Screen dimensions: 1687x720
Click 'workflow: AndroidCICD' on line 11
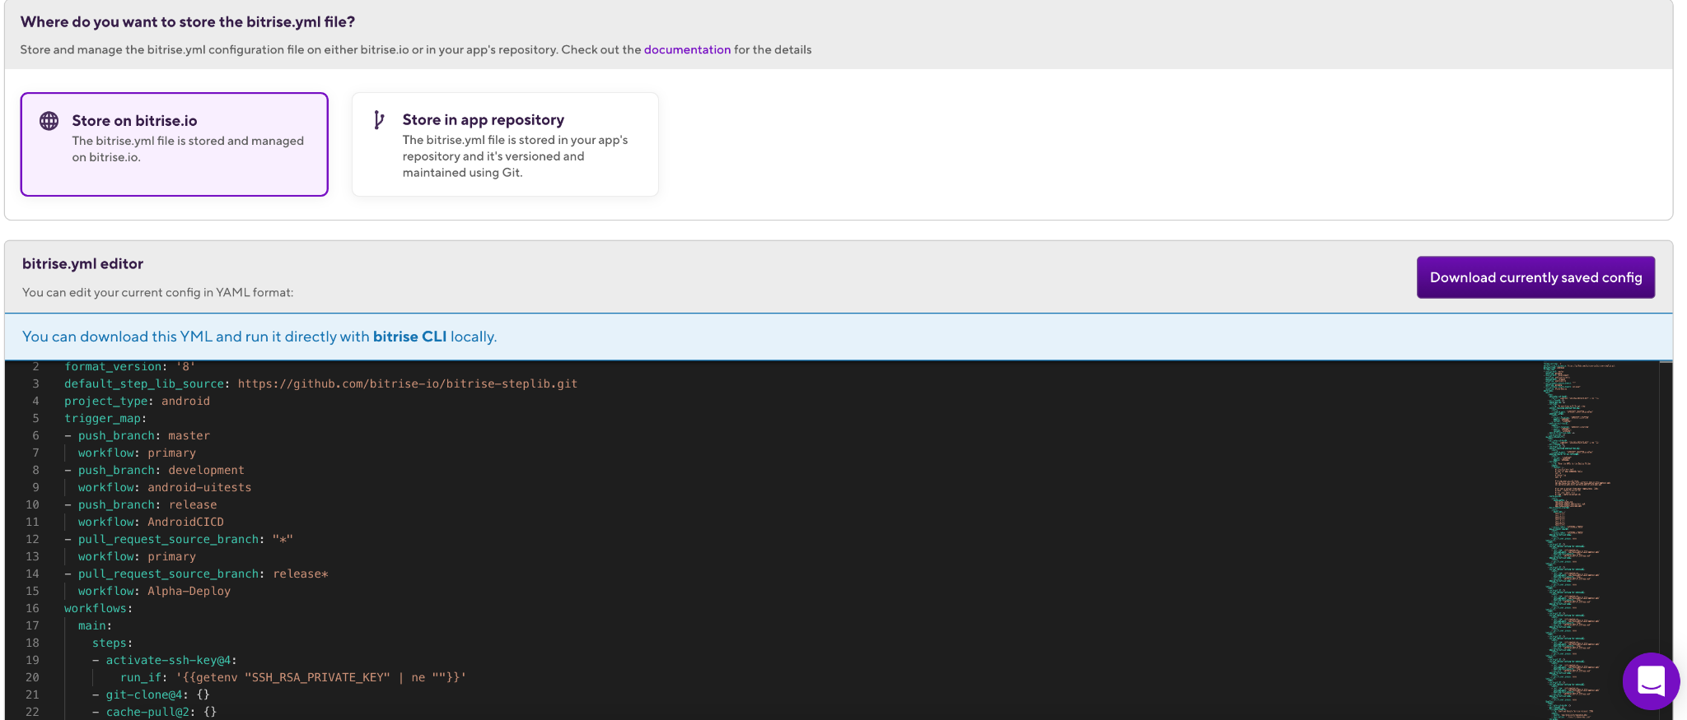pyautogui.click(x=151, y=522)
